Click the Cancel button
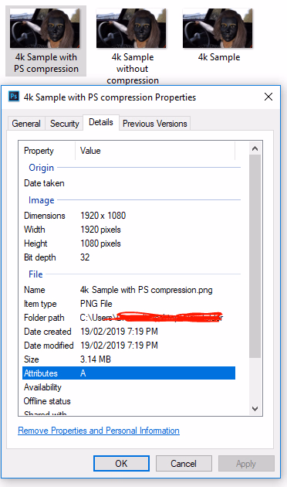Image resolution: width=287 pixels, height=487 pixels. tap(184, 463)
